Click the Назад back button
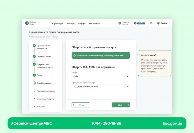Image resolution: width=194 pixels, height=133 pixels. click(81, 105)
